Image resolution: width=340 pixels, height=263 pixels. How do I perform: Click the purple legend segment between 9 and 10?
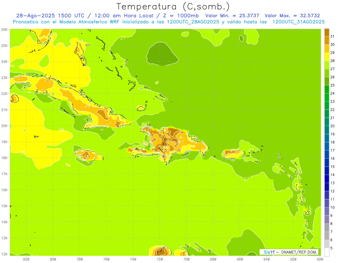pyautogui.click(x=327, y=211)
